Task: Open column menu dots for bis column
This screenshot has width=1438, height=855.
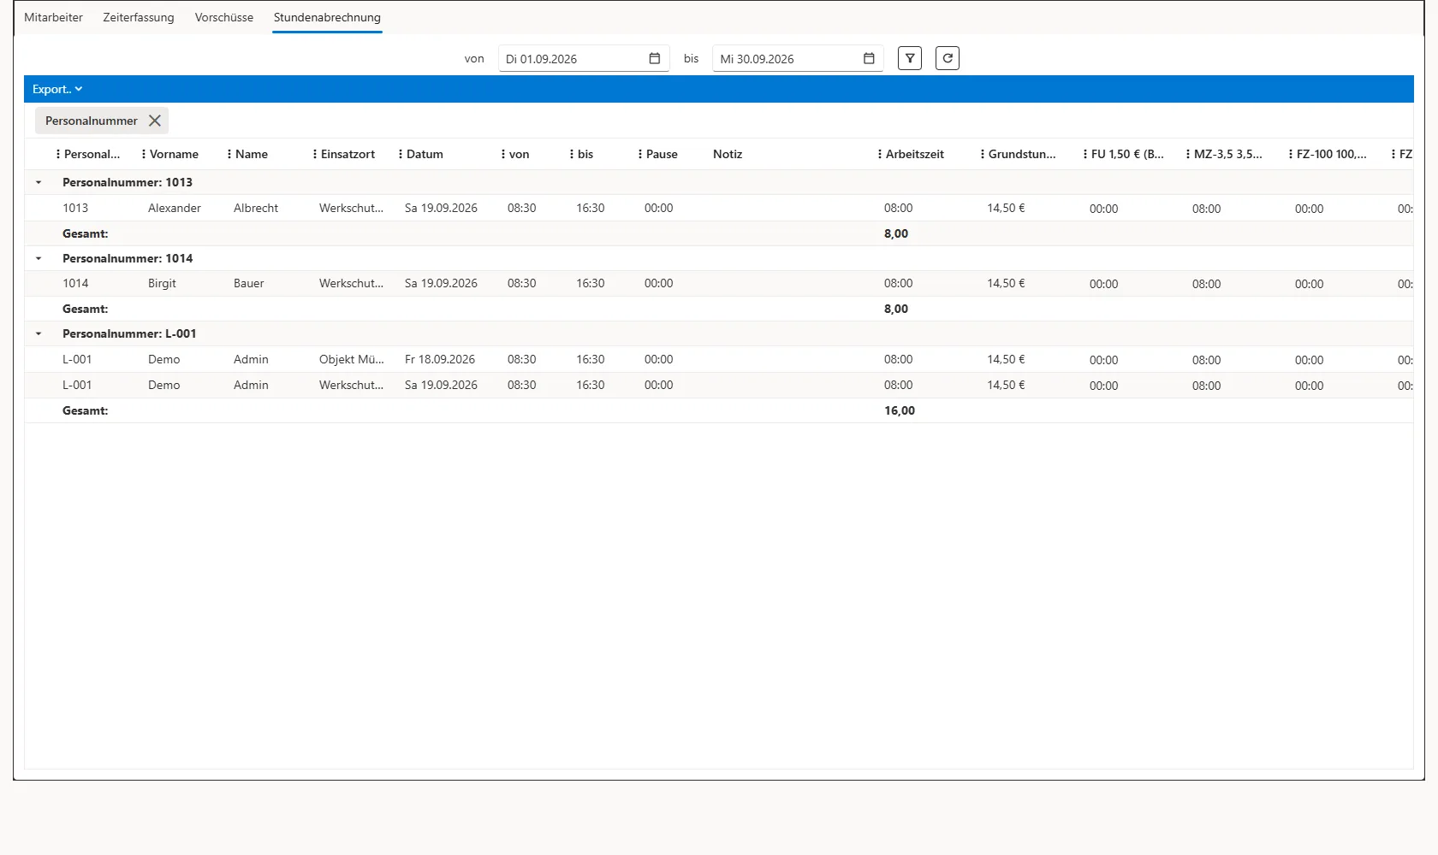Action: pos(572,154)
